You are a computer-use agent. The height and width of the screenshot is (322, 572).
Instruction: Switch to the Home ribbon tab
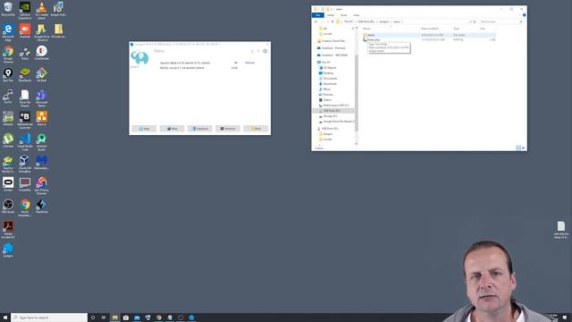[x=331, y=15]
